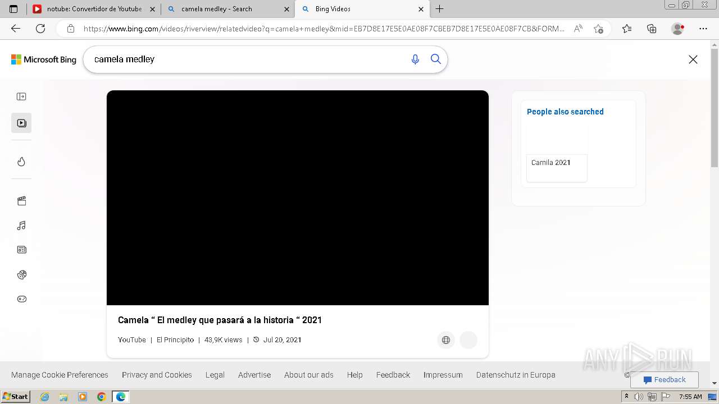This screenshot has height=404, width=719.
Task: Open the Advertise footer link
Action: coord(254,375)
